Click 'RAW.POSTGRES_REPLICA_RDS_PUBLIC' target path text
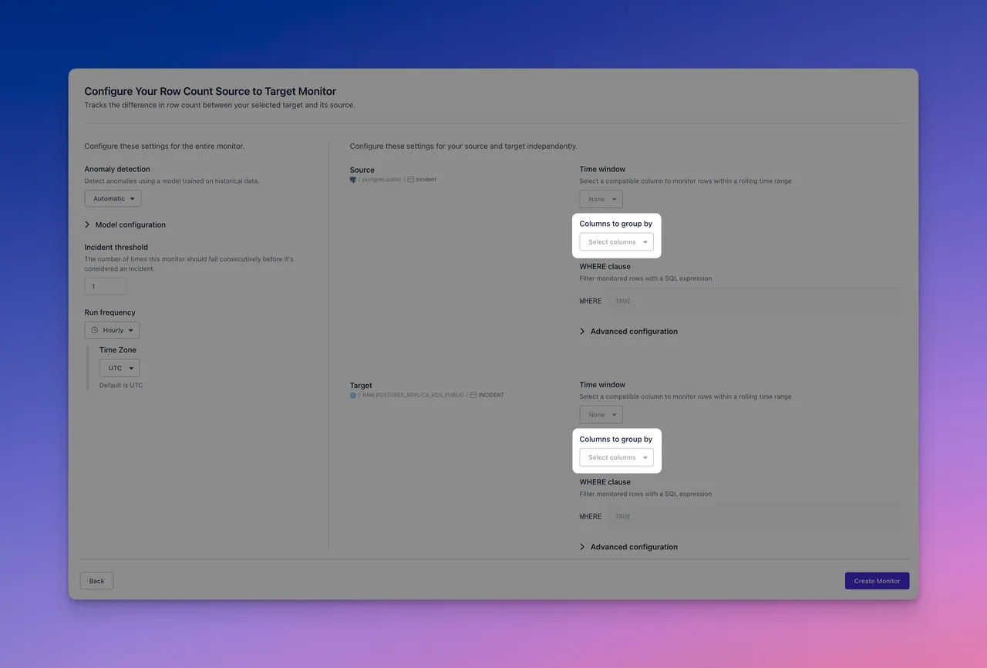The image size is (987, 668). pos(413,395)
